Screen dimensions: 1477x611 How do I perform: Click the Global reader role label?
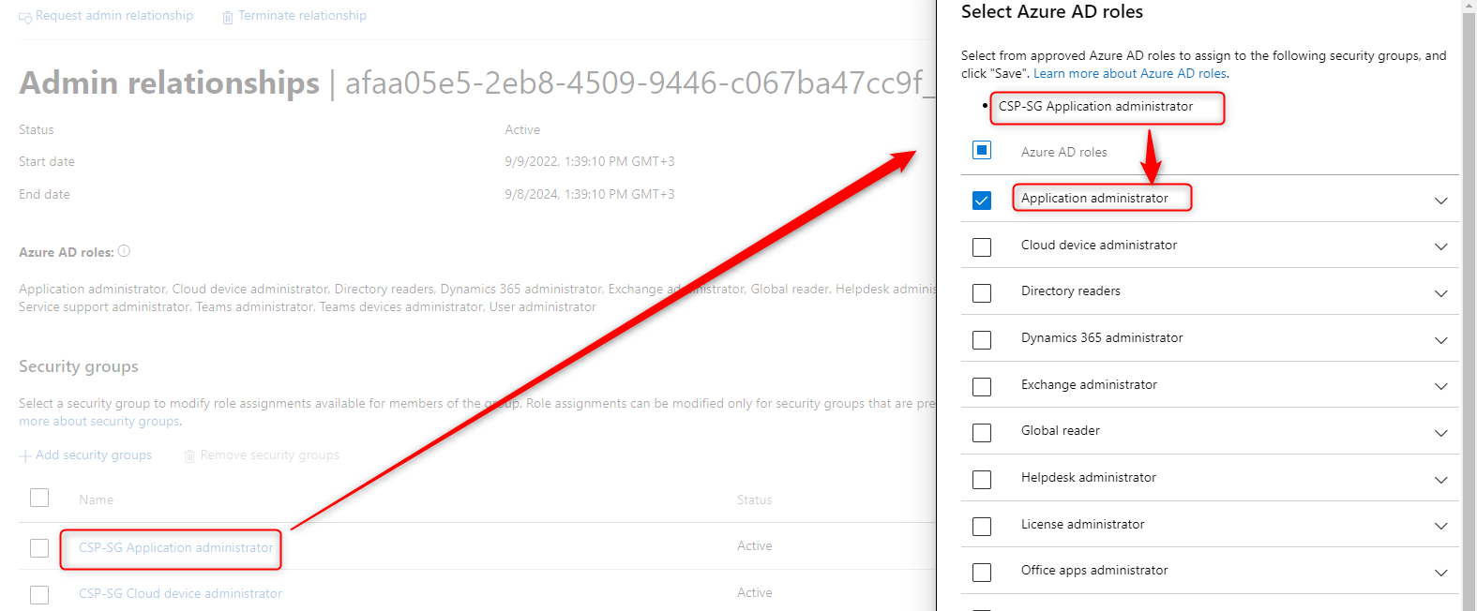tap(1061, 430)
